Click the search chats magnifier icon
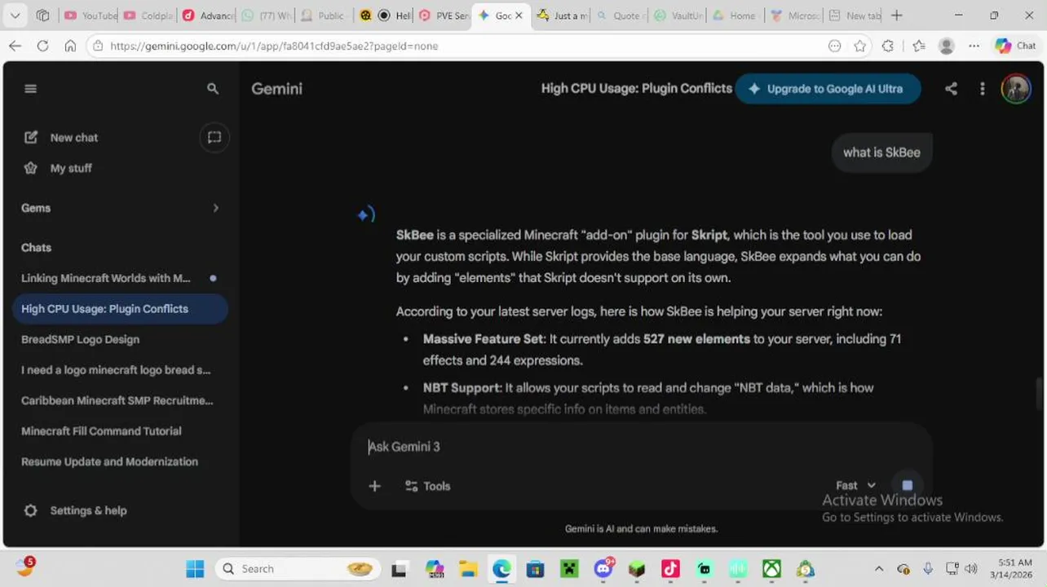The image size is (1047, 587). coord(213,89)
